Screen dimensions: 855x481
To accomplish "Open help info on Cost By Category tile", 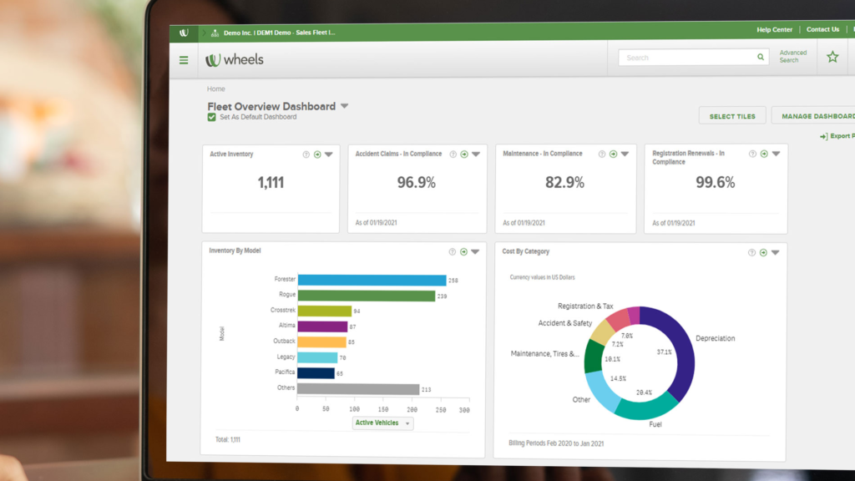I will (x=751, y=251).
